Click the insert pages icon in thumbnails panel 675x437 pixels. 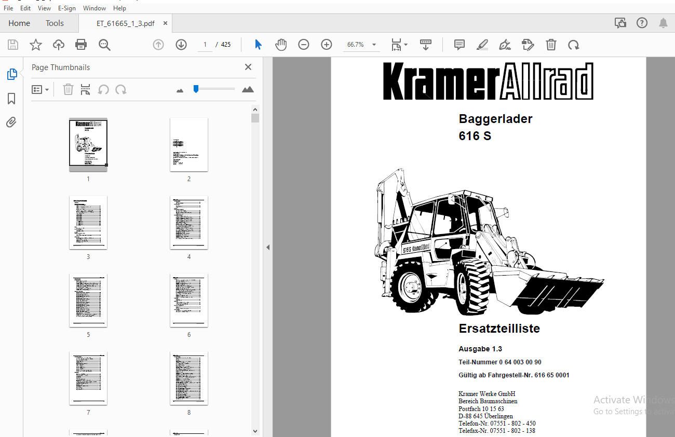click(86, 90)
